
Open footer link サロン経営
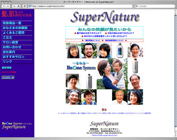click(102, 113)
